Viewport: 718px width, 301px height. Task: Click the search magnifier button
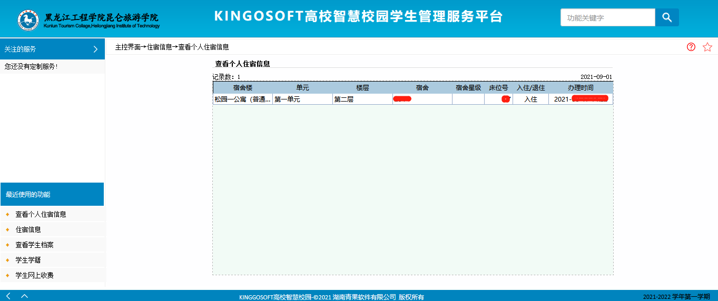pos(667,18)
